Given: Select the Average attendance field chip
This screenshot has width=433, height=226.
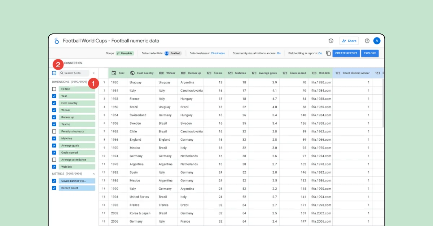Looking at the screenshot, I should tap(77, 159).
